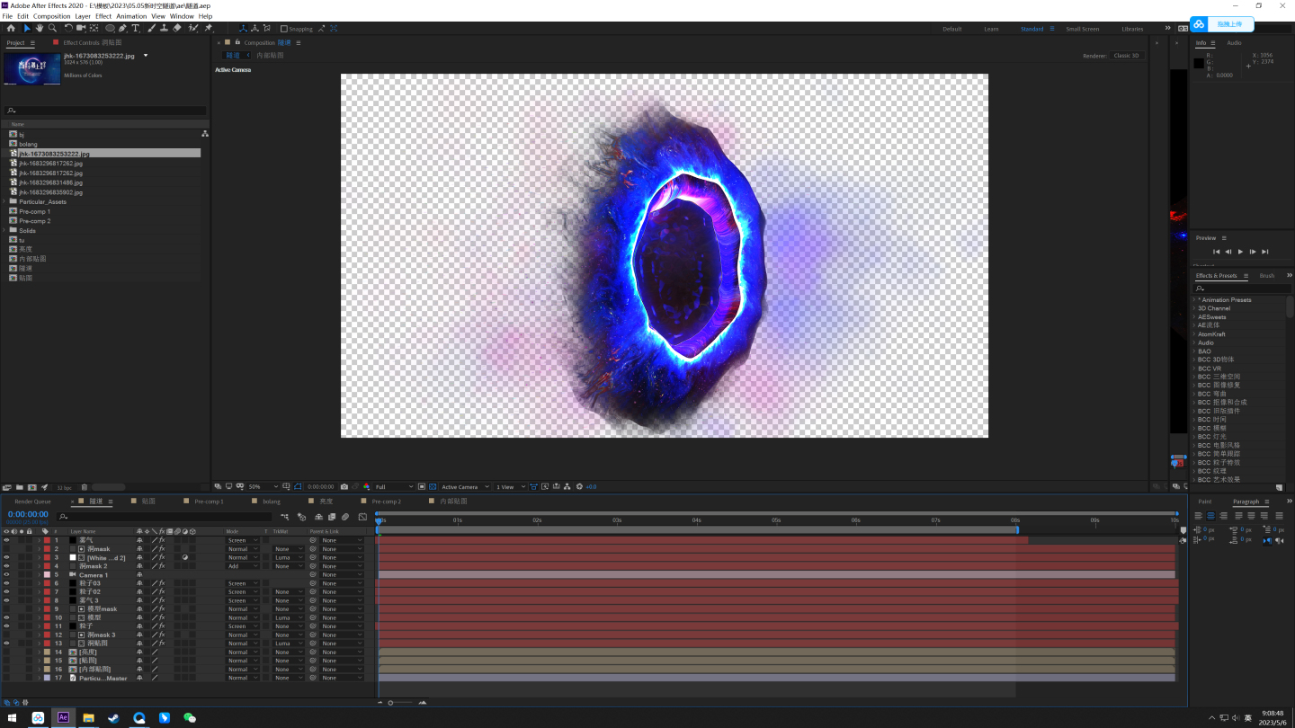1295x728 pixels.
Task: Select the Unified Camera tool
Action: coord(81,28)
